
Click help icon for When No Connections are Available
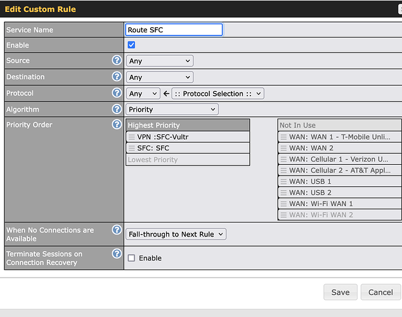[x=117, y=230]
